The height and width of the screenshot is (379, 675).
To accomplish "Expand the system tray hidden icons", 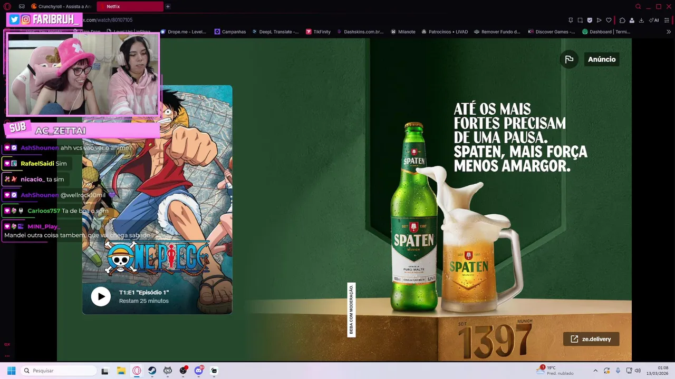I will pyautogui.click(x=595, y=371).
